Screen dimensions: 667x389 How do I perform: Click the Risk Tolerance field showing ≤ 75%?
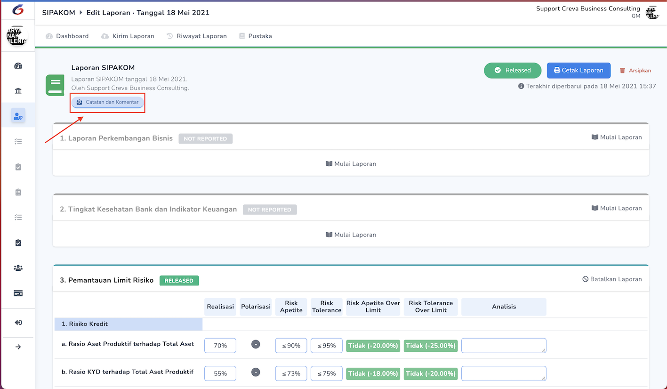tap(327, 373)
